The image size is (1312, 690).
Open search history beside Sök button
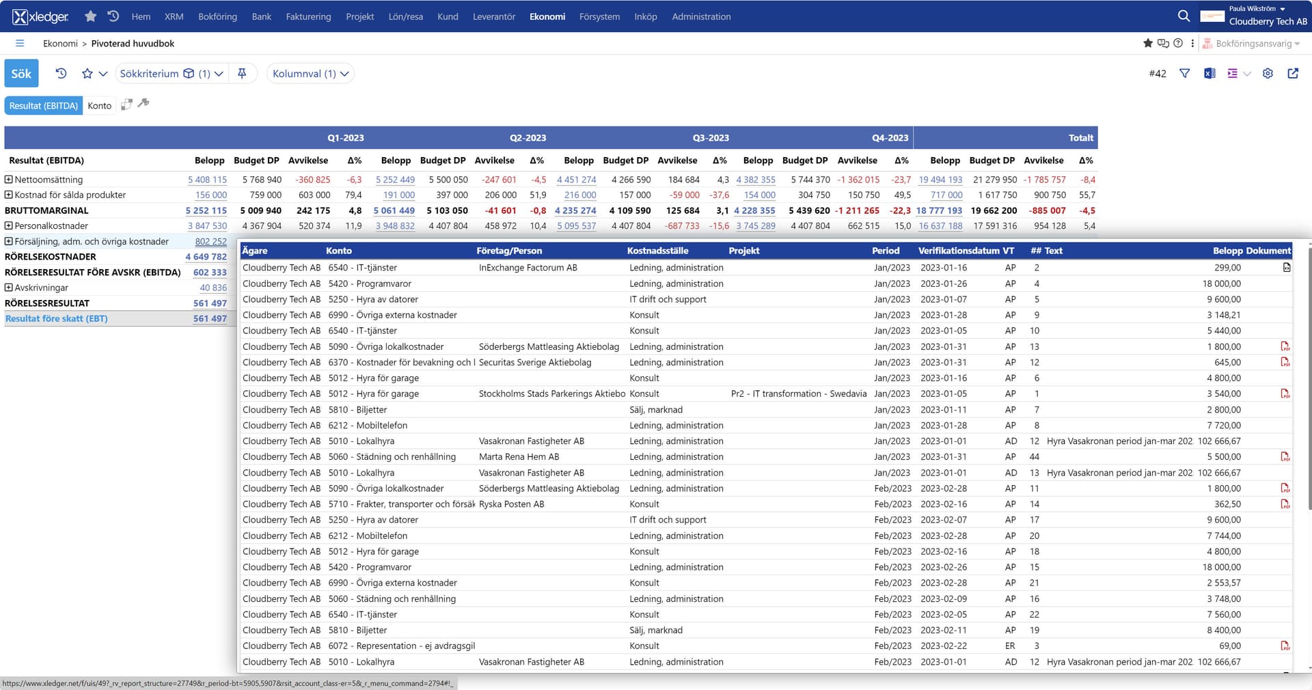click(x=61, y=73)
